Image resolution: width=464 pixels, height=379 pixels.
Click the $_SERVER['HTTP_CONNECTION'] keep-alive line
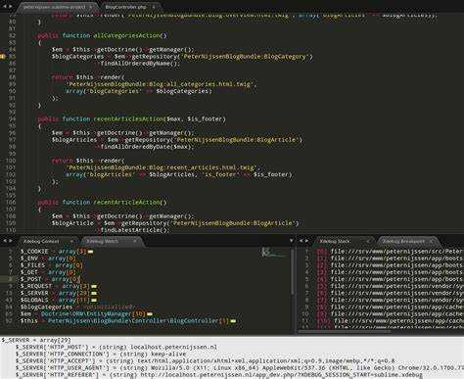click(x=101, y=354)
